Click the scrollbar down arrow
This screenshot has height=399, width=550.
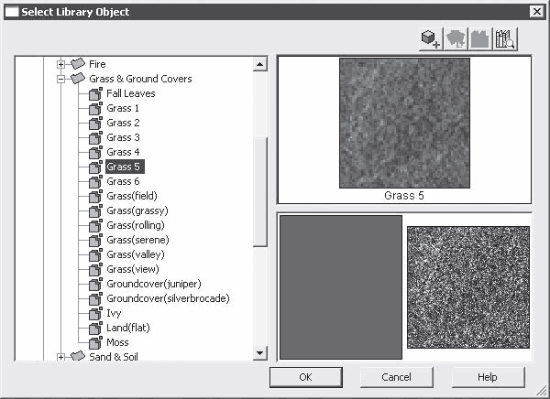260,352
